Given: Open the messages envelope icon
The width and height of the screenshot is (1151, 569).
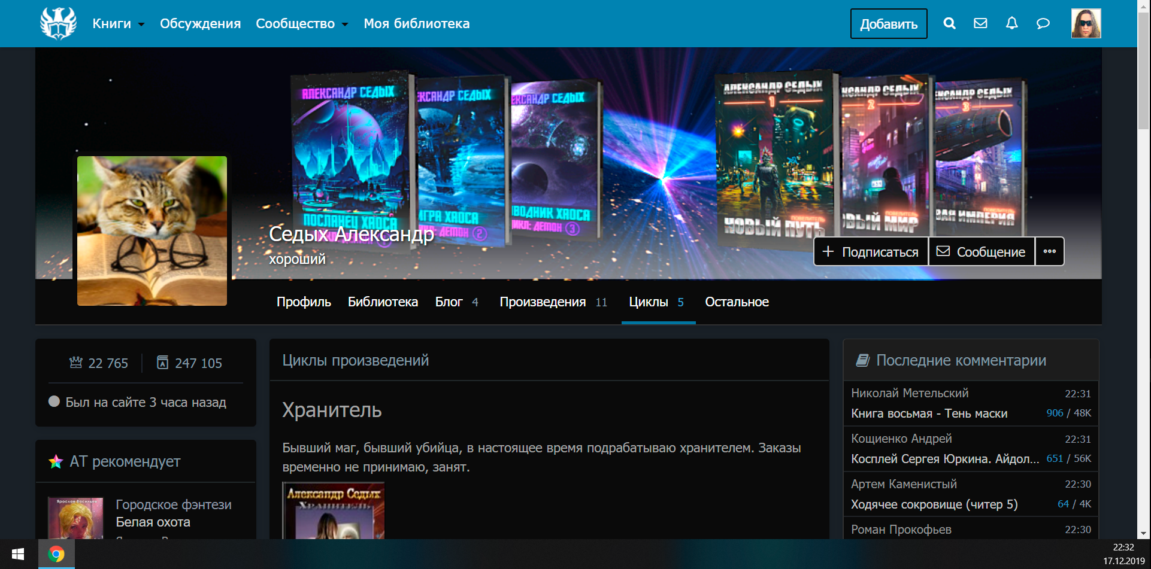Looking at the screenshot, I should coord(980,23).
